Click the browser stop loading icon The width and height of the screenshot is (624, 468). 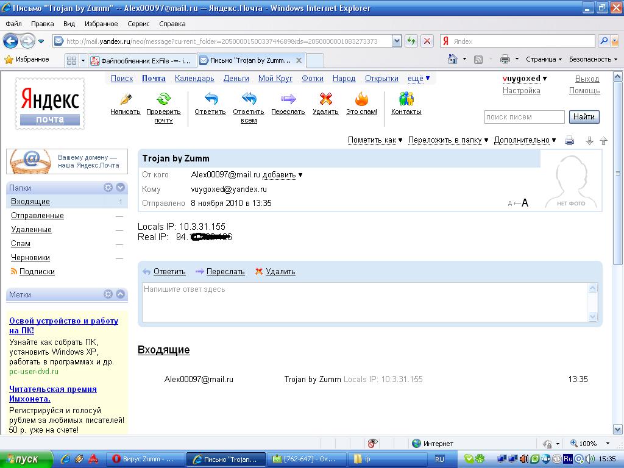(427, 41)
